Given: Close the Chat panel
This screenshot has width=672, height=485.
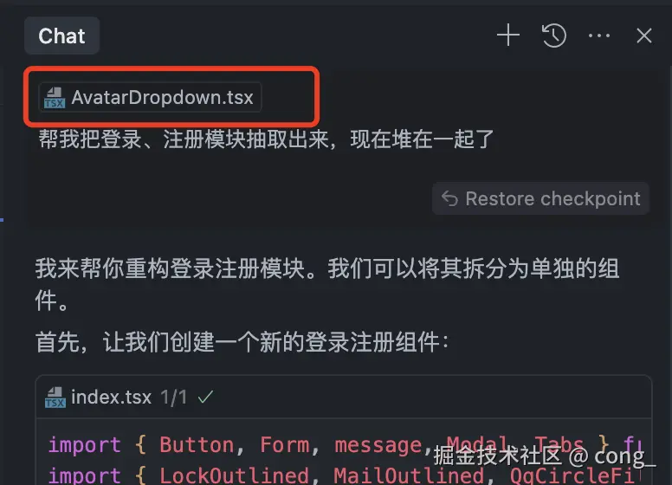Looking at the screenshot, I should 644,36.
